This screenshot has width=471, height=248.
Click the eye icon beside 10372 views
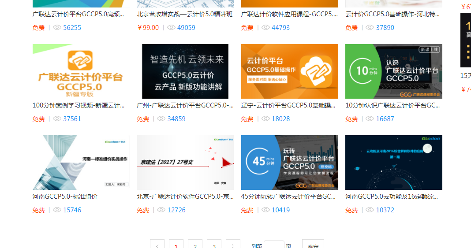pyautogui.click(x=370, y=210)
